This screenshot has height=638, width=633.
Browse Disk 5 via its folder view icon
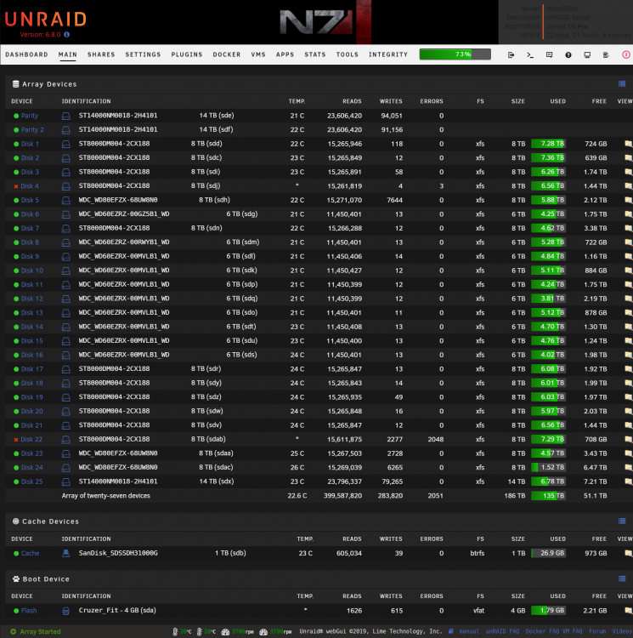tap(628, 200)
